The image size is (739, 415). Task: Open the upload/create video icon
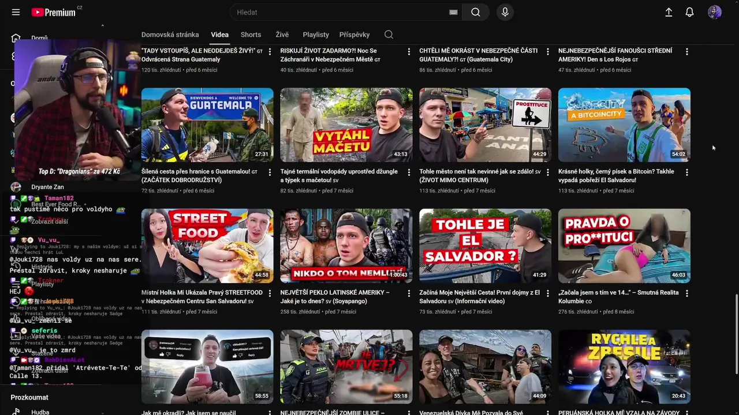669,12
